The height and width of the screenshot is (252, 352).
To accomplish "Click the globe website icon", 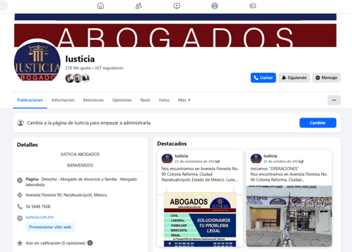I will tap(20, 218).
